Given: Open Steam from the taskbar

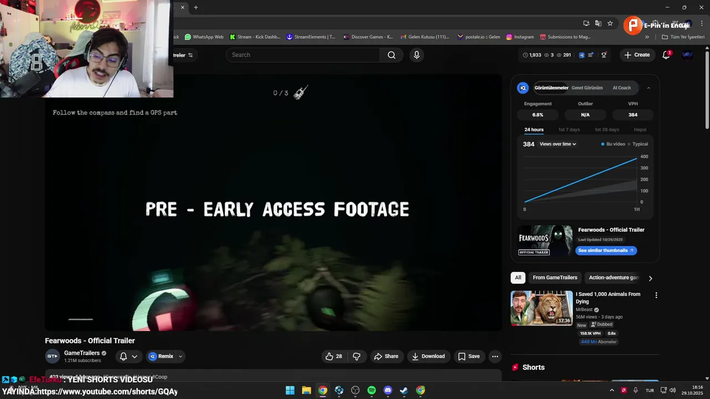Looking at the screenshot, I should 404,391.
